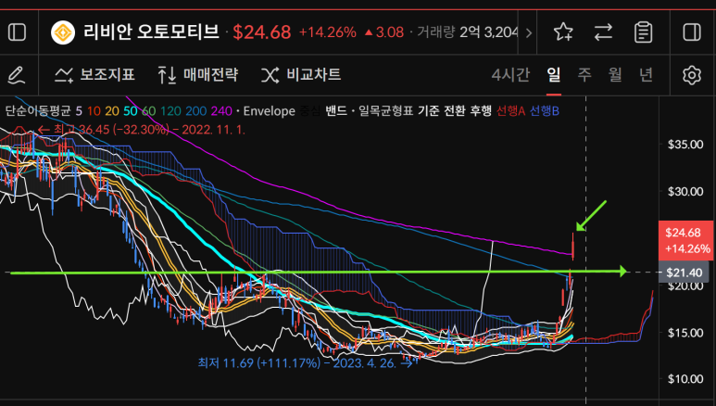Expand stock info with chevron arrow

529,33
